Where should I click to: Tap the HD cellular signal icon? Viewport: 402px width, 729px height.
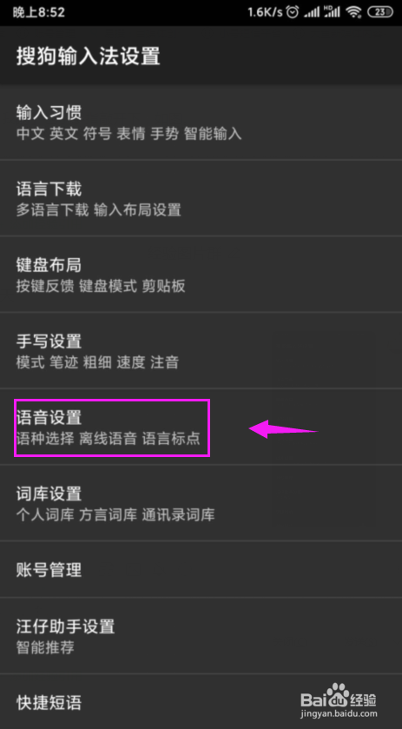[x=333, y=12]
